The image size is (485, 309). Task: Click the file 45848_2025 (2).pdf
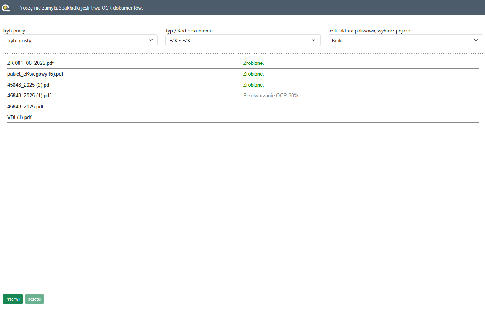point(29,85)
